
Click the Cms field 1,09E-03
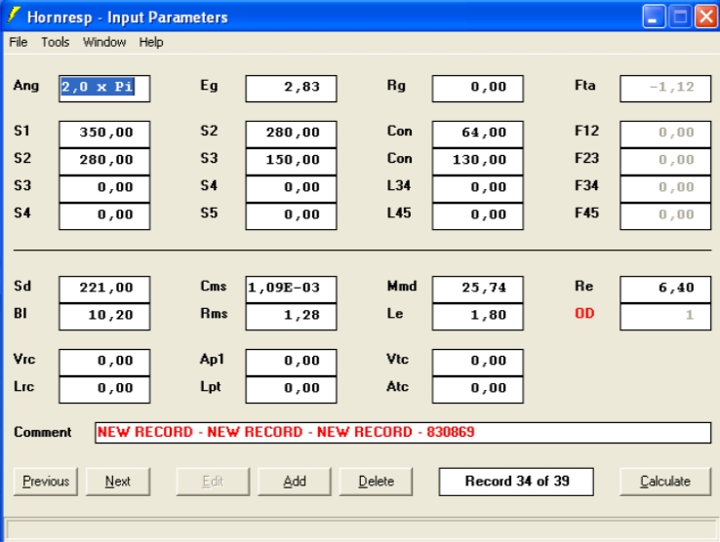pos(291,290)
